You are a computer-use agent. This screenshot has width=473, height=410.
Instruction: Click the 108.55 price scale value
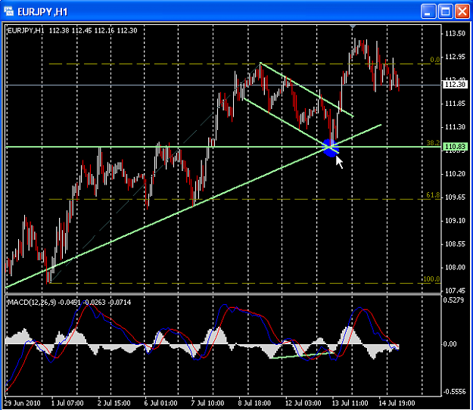(x=455, y=244)
